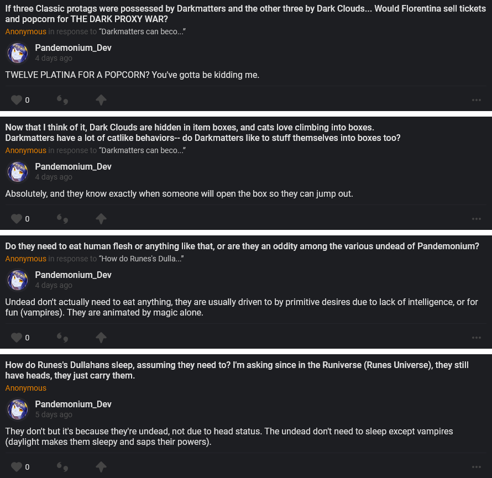The width and height of the screenshot is (492, 478).
Task: Click the quote icon on the item boxes answer
Action: 62,219
